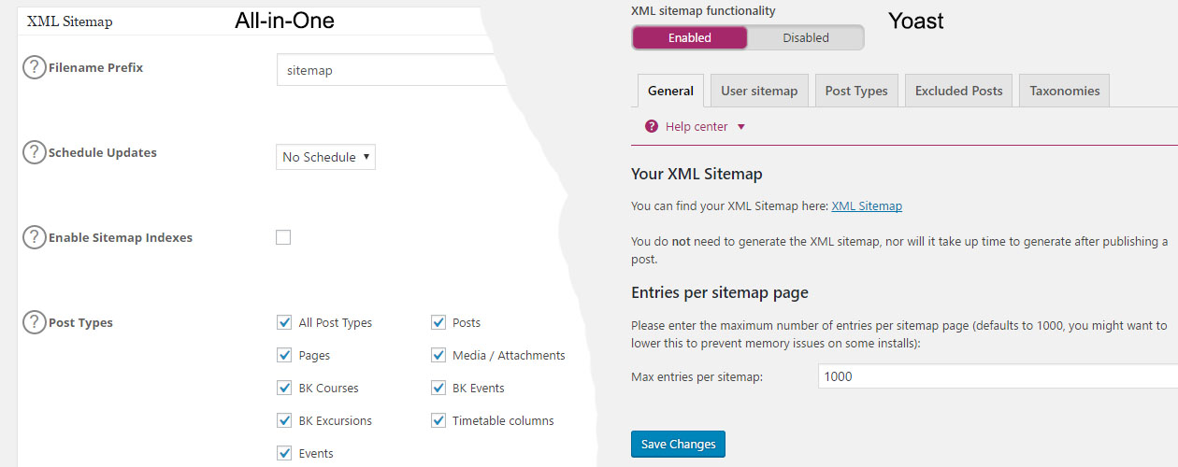Switch to the User sitemap tab

(x=759, y=91)
